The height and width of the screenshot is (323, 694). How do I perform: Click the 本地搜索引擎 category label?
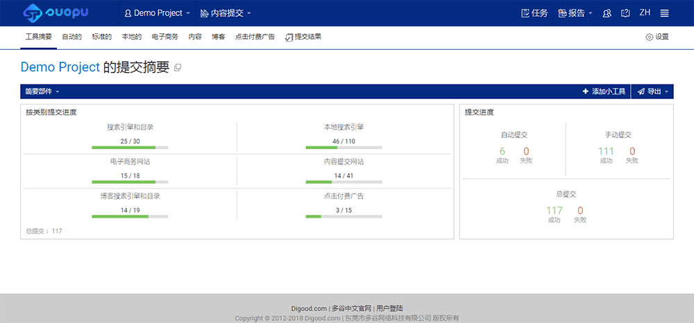(x=344, y=128)
